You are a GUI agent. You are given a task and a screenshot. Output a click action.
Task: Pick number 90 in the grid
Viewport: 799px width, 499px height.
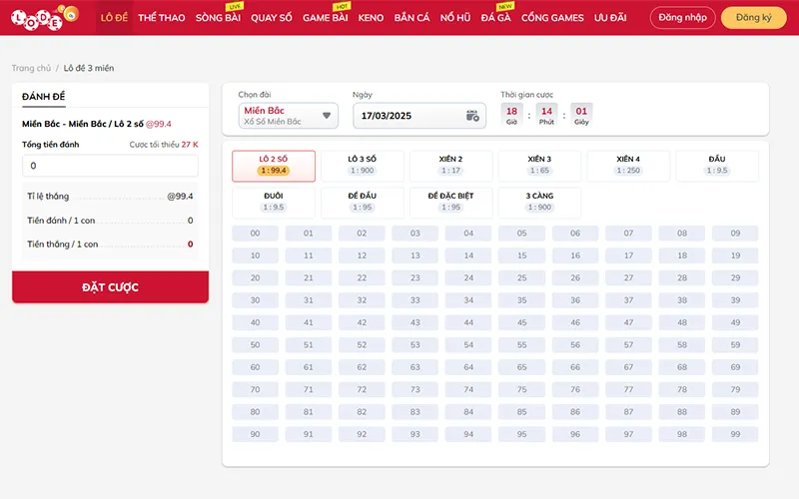point(256,434)
